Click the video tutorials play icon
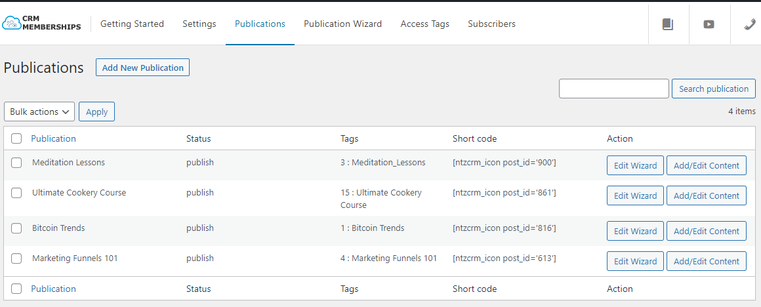Viewport: 761px width, 307px height. tap(709, 24)
